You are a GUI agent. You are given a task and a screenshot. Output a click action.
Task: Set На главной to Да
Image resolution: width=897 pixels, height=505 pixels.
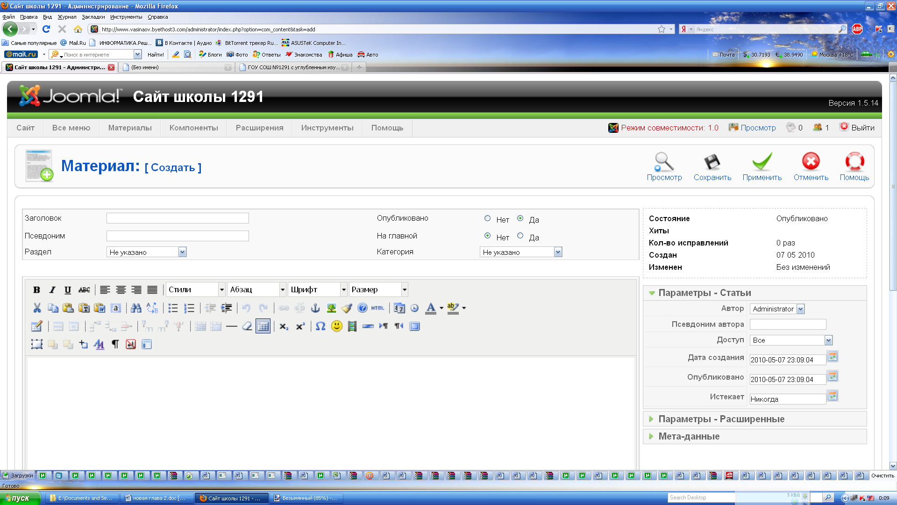(520, 236)
